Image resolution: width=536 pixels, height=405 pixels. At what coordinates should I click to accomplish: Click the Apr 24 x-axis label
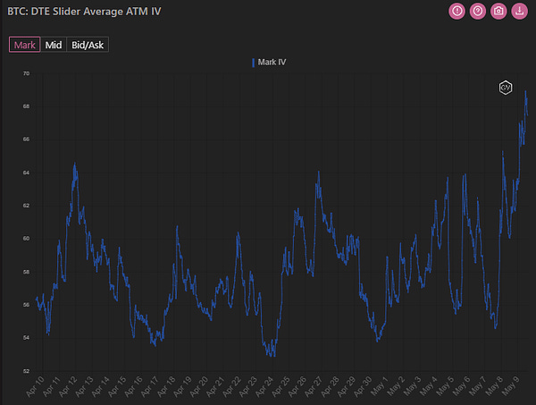[265, 386]
